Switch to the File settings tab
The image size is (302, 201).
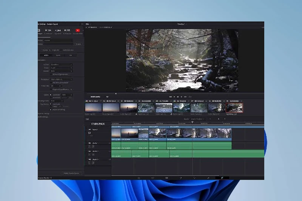71,55
